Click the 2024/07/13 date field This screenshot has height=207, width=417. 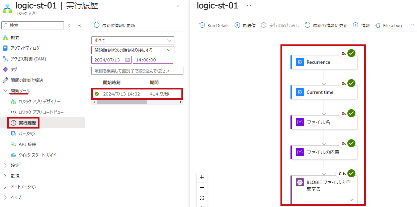pyautogui.click(x=111, y=60)
